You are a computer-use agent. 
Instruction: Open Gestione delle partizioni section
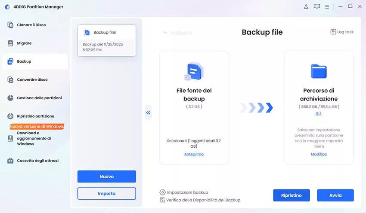[35, 98]
